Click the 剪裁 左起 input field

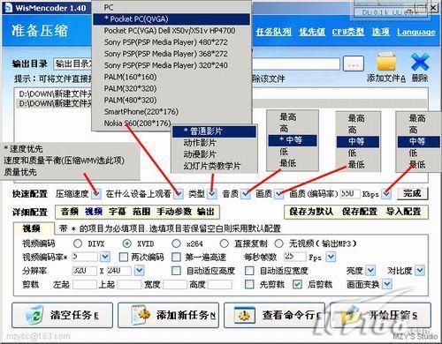pyautogui.click(x=85, y=284)
